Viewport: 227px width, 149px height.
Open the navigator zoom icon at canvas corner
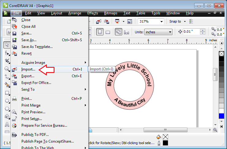click(215, 130)
